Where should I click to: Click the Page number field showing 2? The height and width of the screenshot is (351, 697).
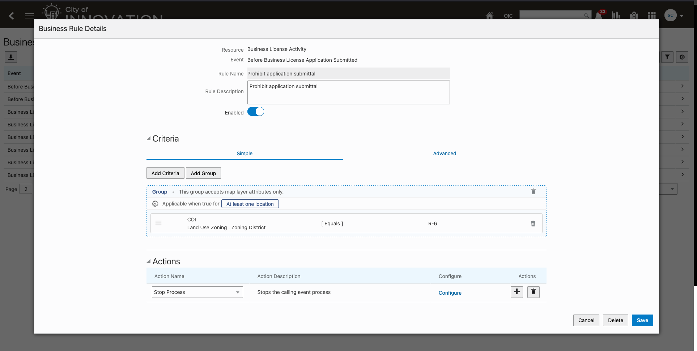click(x=26, y=189)
